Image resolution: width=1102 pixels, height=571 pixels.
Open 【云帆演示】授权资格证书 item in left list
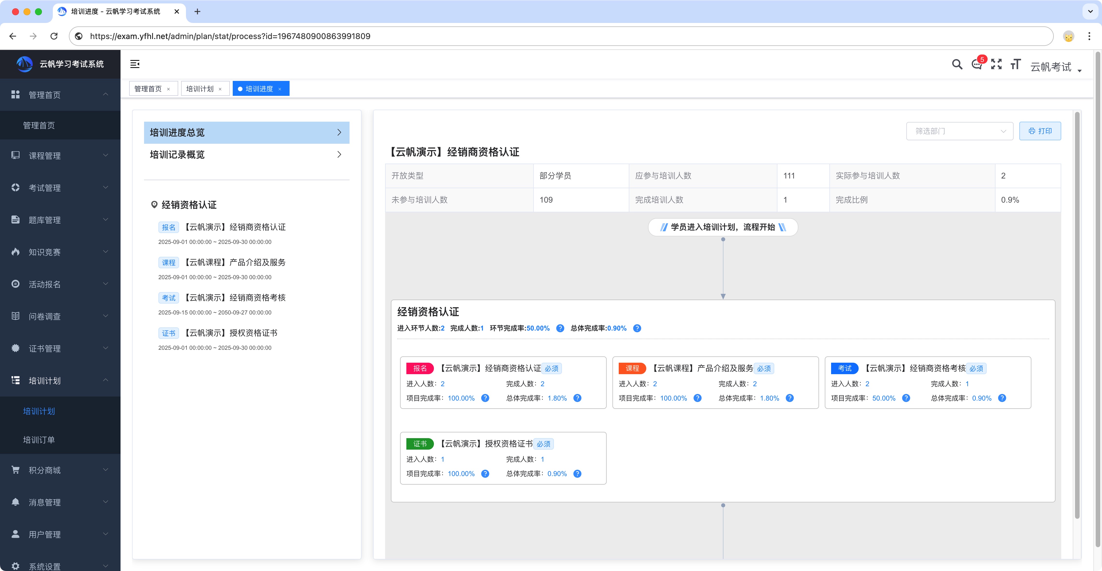tap(218, 333)
